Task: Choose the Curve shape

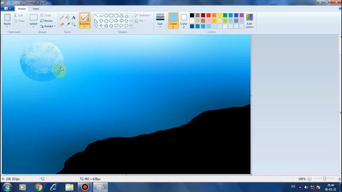Action: click(x=101, y=16)
